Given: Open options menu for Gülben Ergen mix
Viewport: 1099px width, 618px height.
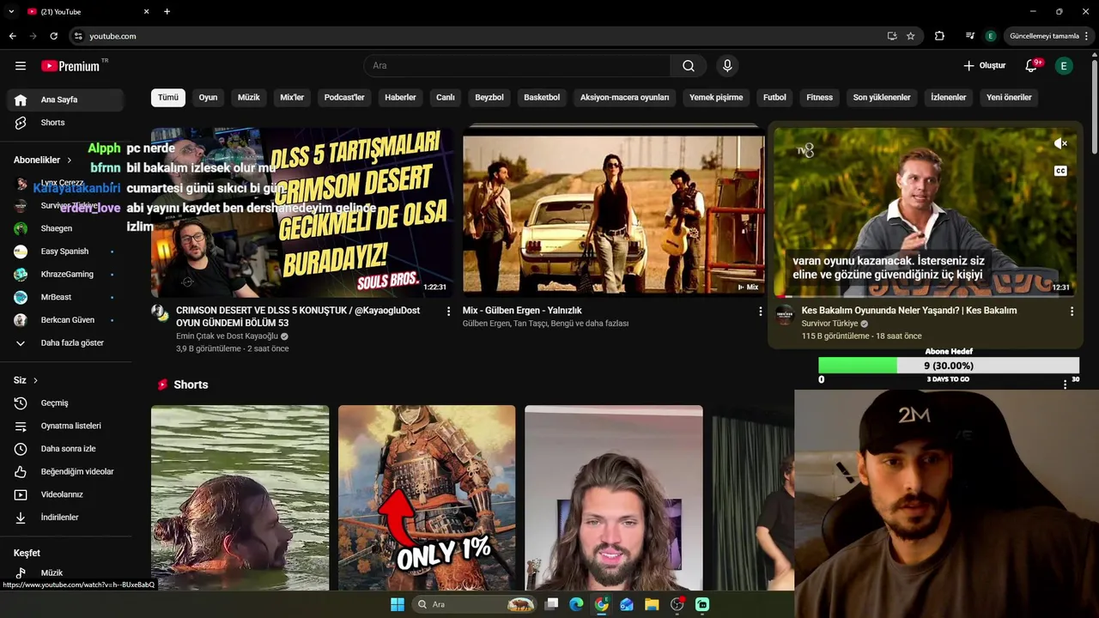Looking at the screenshot, I should point(760,312).
